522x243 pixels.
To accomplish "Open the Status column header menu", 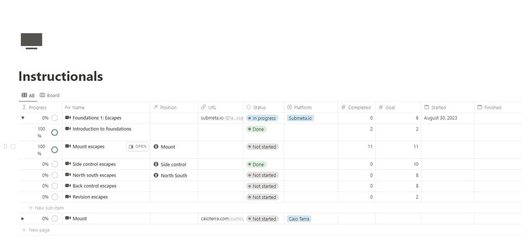I will (x=259, y=107).
